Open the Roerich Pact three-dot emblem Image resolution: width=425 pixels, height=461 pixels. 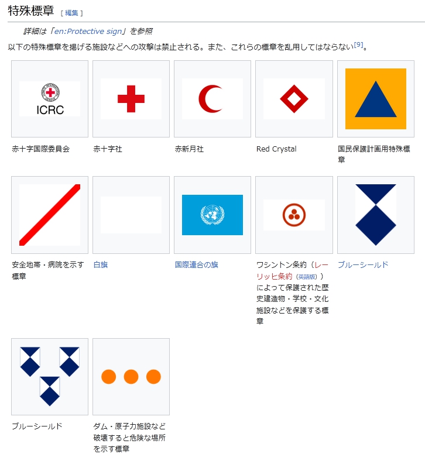[294, 215]
